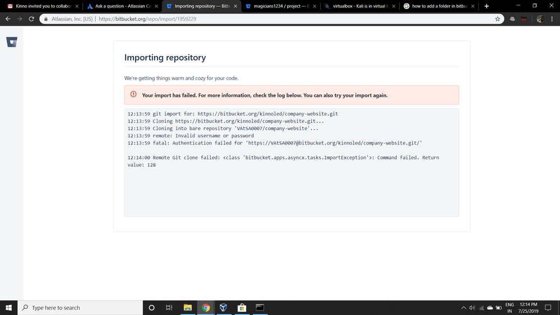Close the virtualbox Kali tab
This screenshot has width=560, height=315.
point(394,6)
